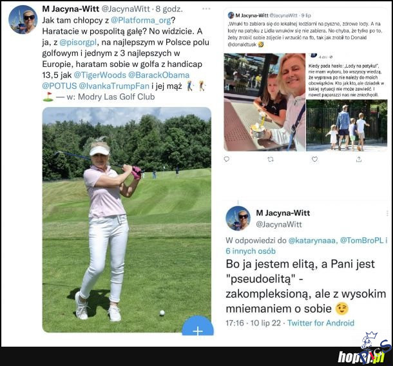Viewport: 393px width, 366px height.
Task: Open the @Platforma_org mention link
Action: [x=140, y=21]
